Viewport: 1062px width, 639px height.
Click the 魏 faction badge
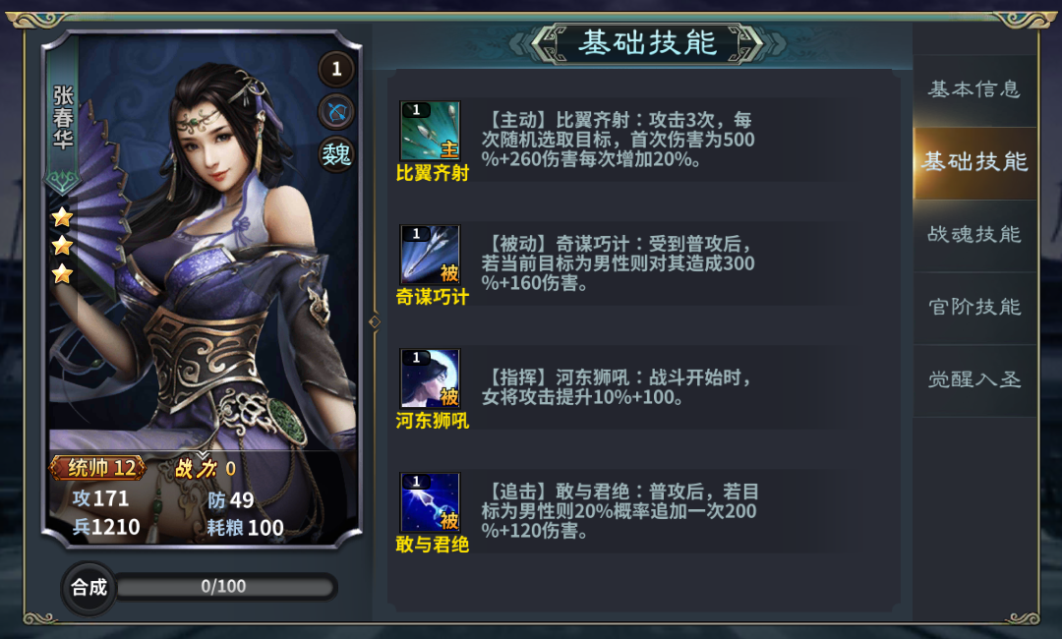pos(336,154)
